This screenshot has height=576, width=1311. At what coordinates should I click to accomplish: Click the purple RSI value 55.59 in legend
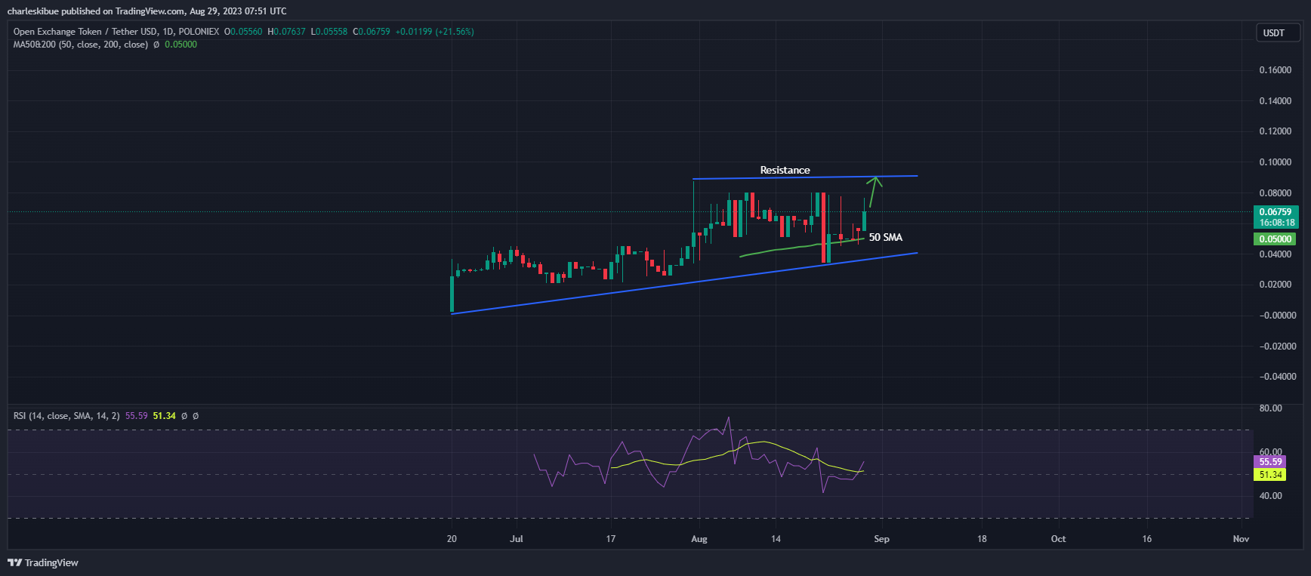point(136,416)
